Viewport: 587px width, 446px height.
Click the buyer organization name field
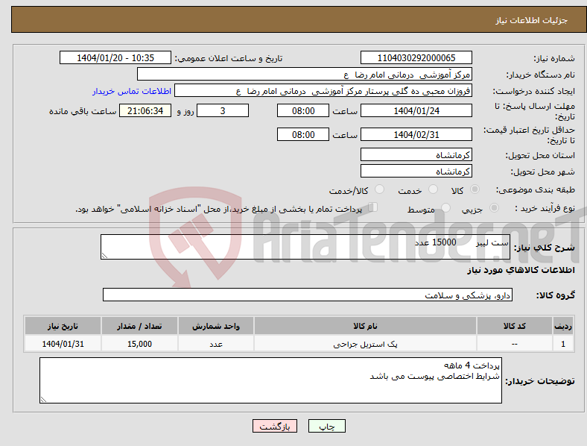click(305, 74)
